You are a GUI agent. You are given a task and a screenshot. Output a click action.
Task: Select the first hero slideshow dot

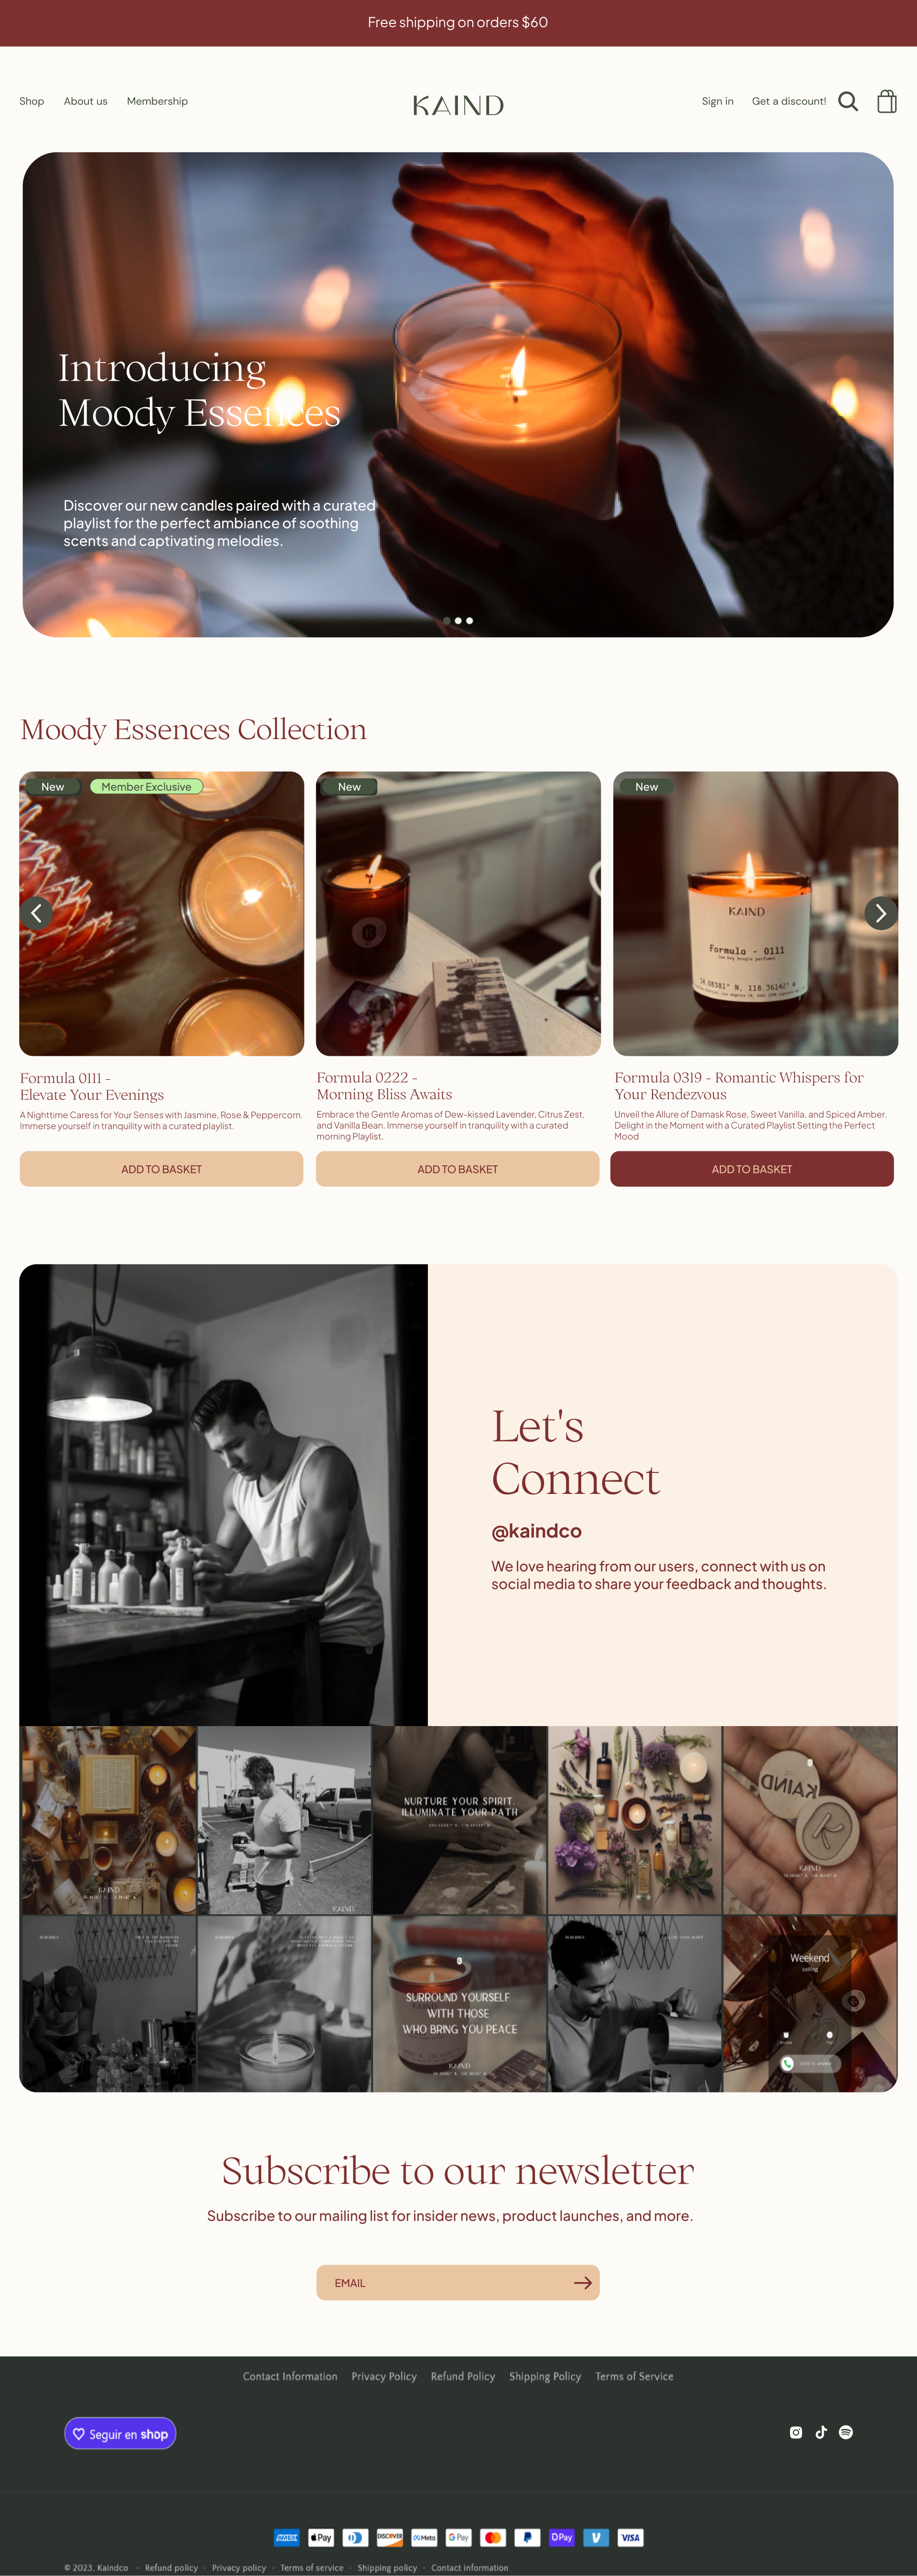click(447, 621)
